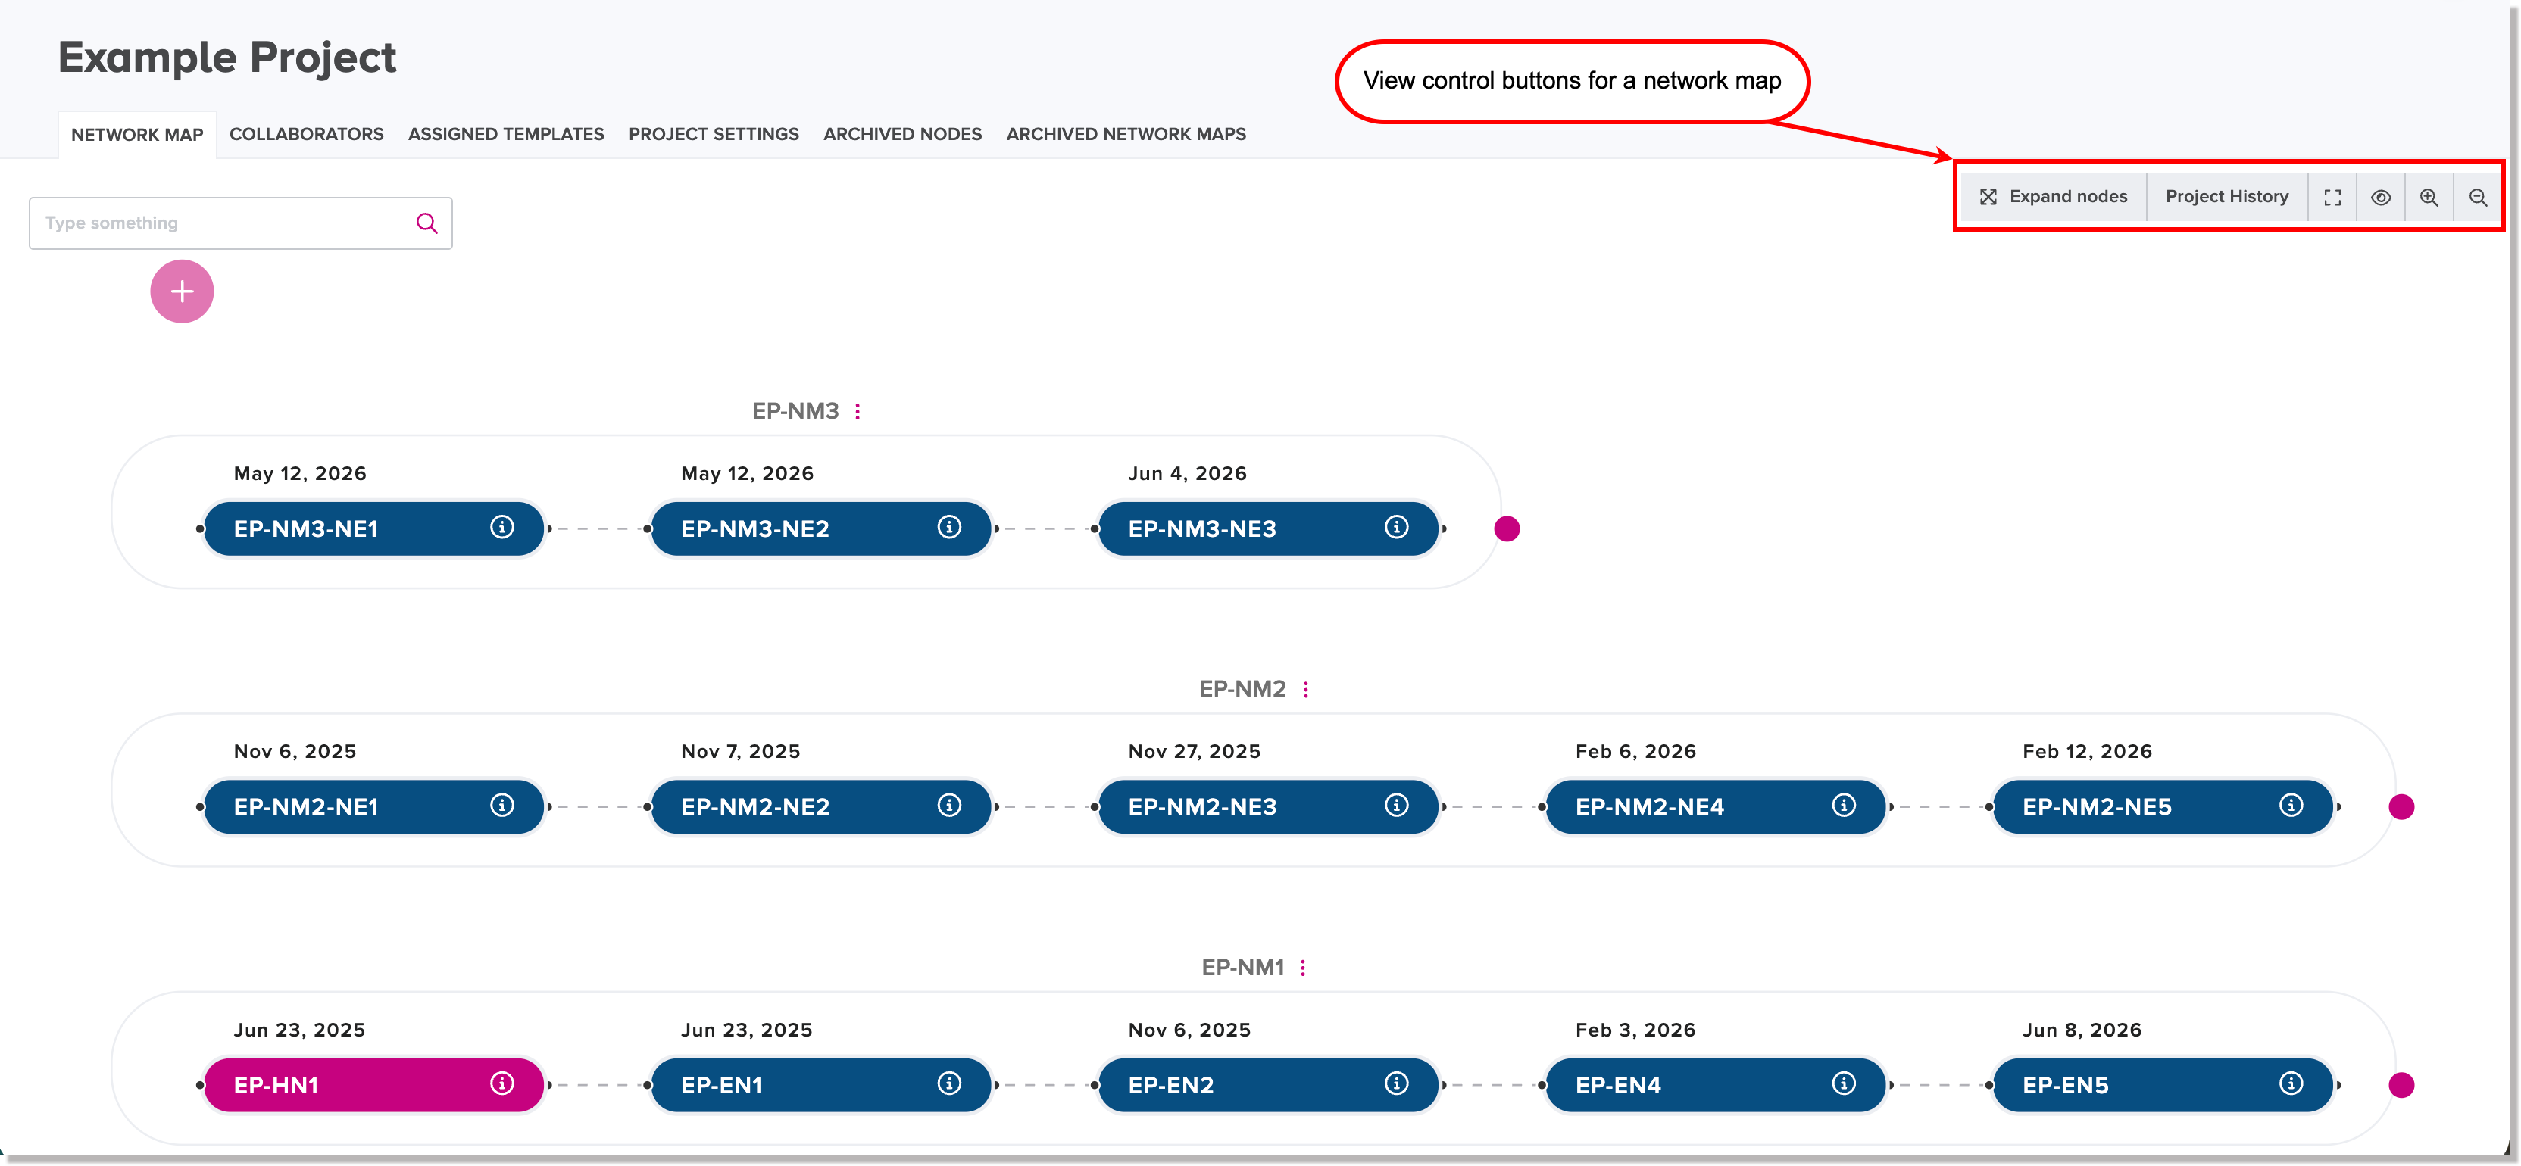Toggle the eye visibility icon
Image resolution: width=2521 pixels, height=1166 pixels.
[x=2381, y=198]
